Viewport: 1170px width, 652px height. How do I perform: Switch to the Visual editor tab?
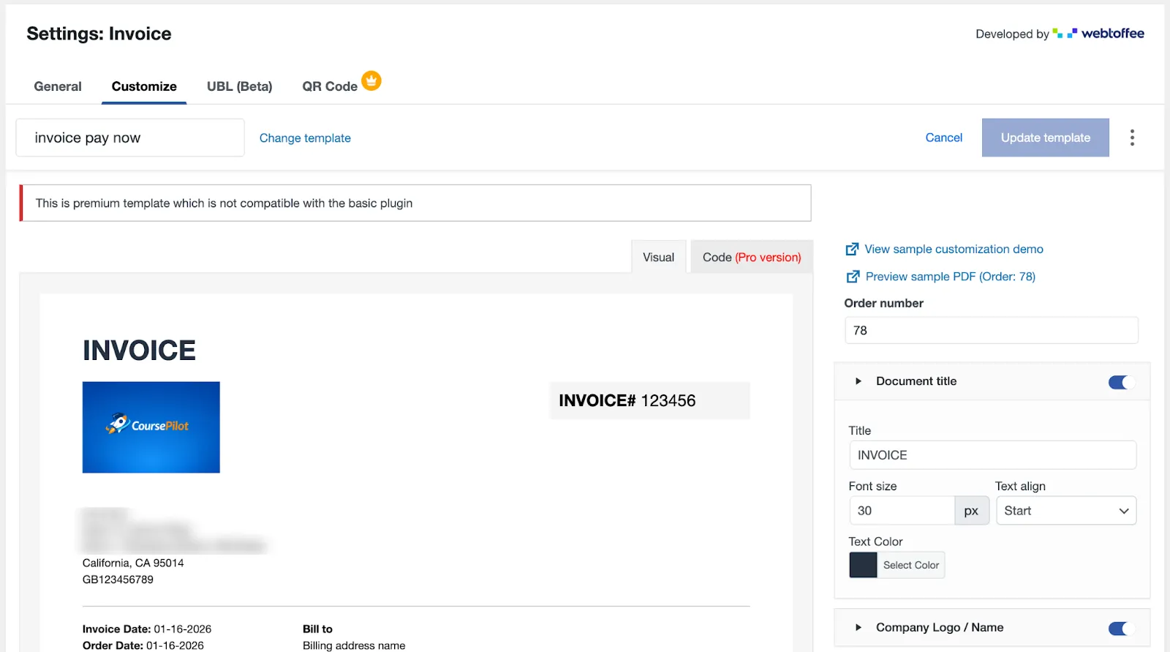coord(658,258)
